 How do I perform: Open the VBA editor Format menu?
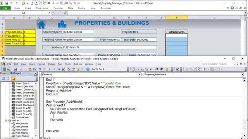click(x=41, y=64)
